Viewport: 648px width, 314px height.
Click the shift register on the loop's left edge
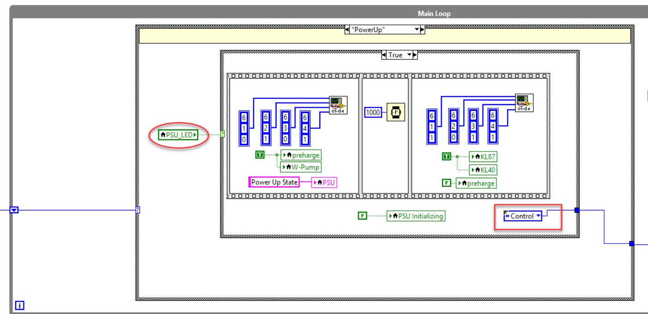(14, 210)
